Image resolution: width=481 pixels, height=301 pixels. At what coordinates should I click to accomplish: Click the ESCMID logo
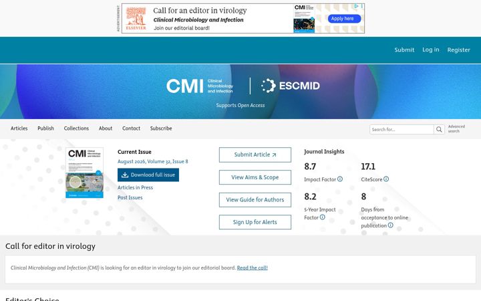tap(290, 86)
